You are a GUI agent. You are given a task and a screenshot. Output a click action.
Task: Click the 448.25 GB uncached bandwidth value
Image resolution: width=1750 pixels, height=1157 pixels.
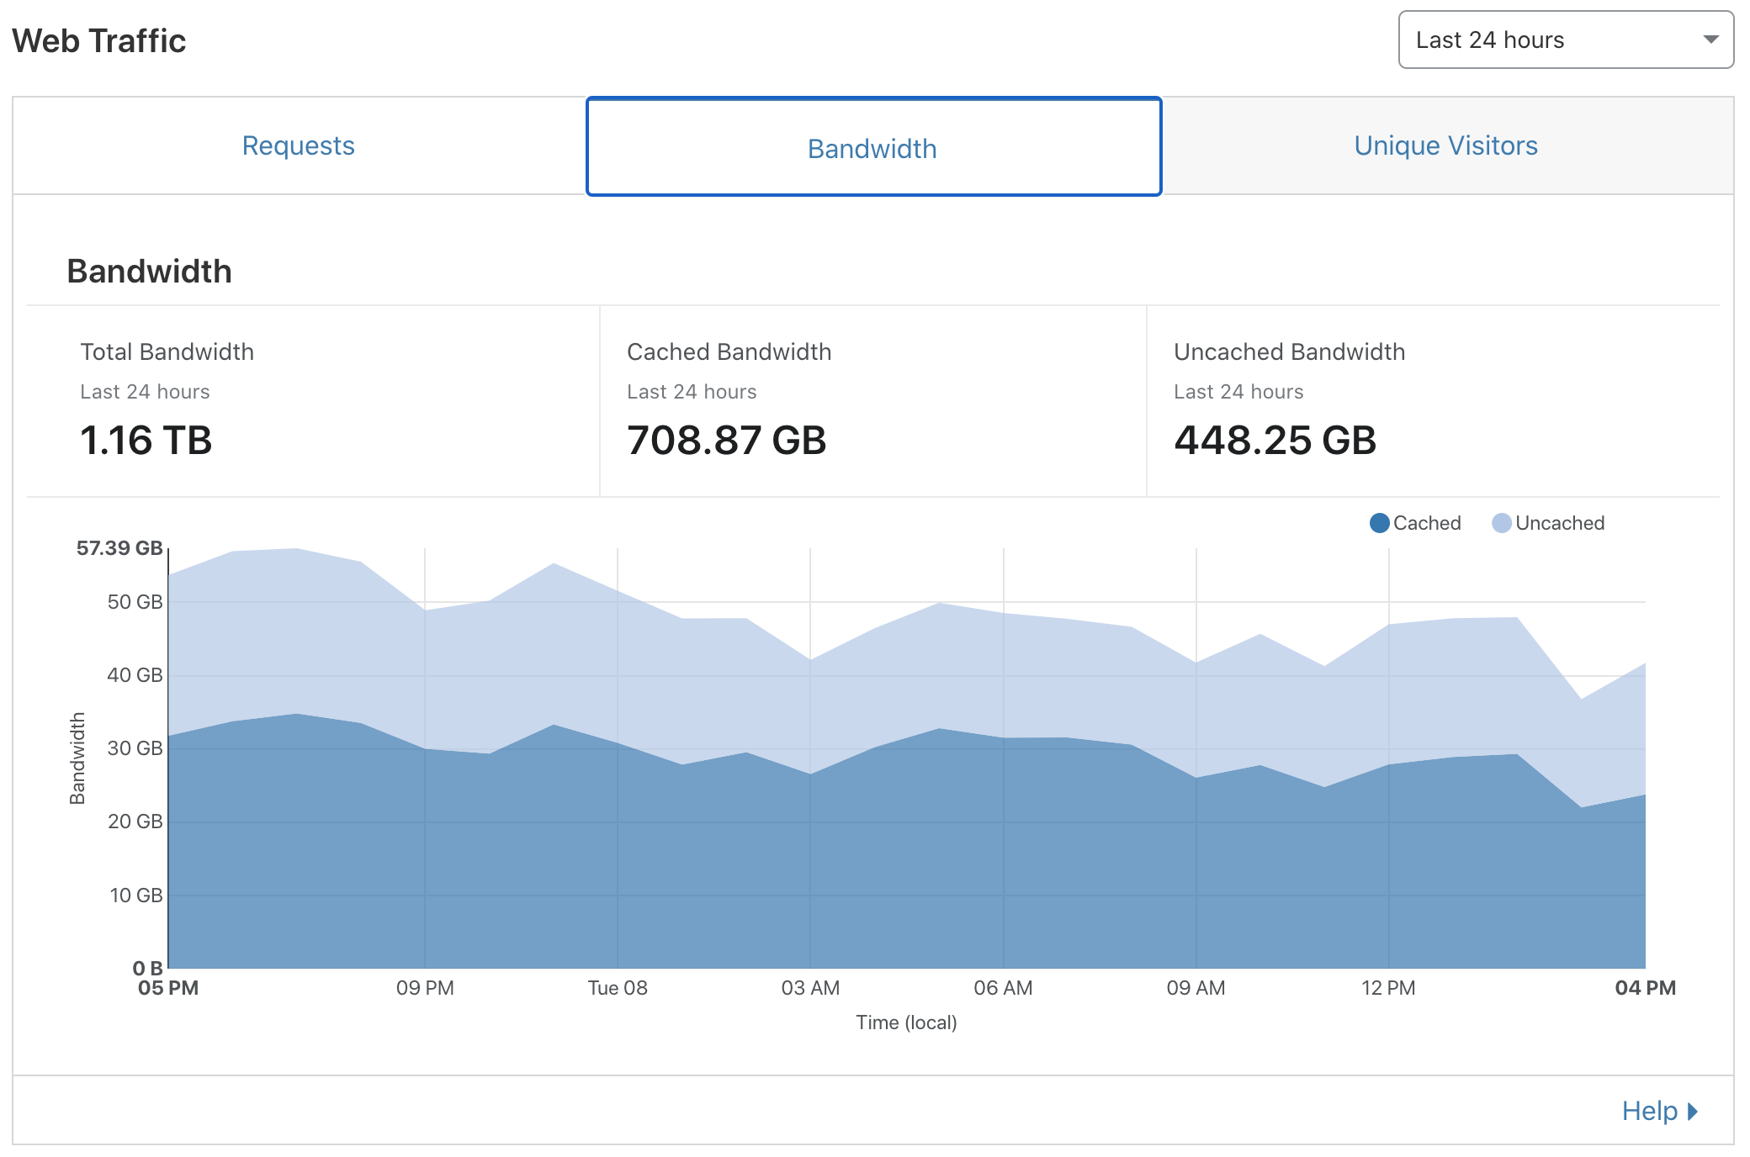click(x=1275, y=441)
